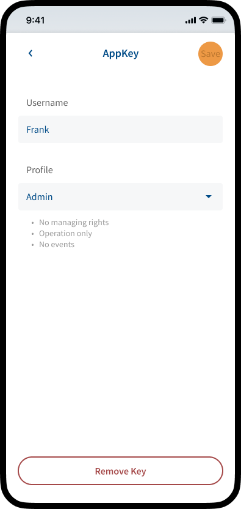Click the Username label
The image size is (241, 509).
[x=48, y=103]
